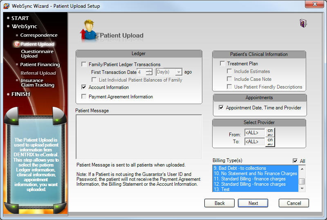
Task: Click inside the Patient Message text box
Action: pyautogui.click(x=139, y=136)
